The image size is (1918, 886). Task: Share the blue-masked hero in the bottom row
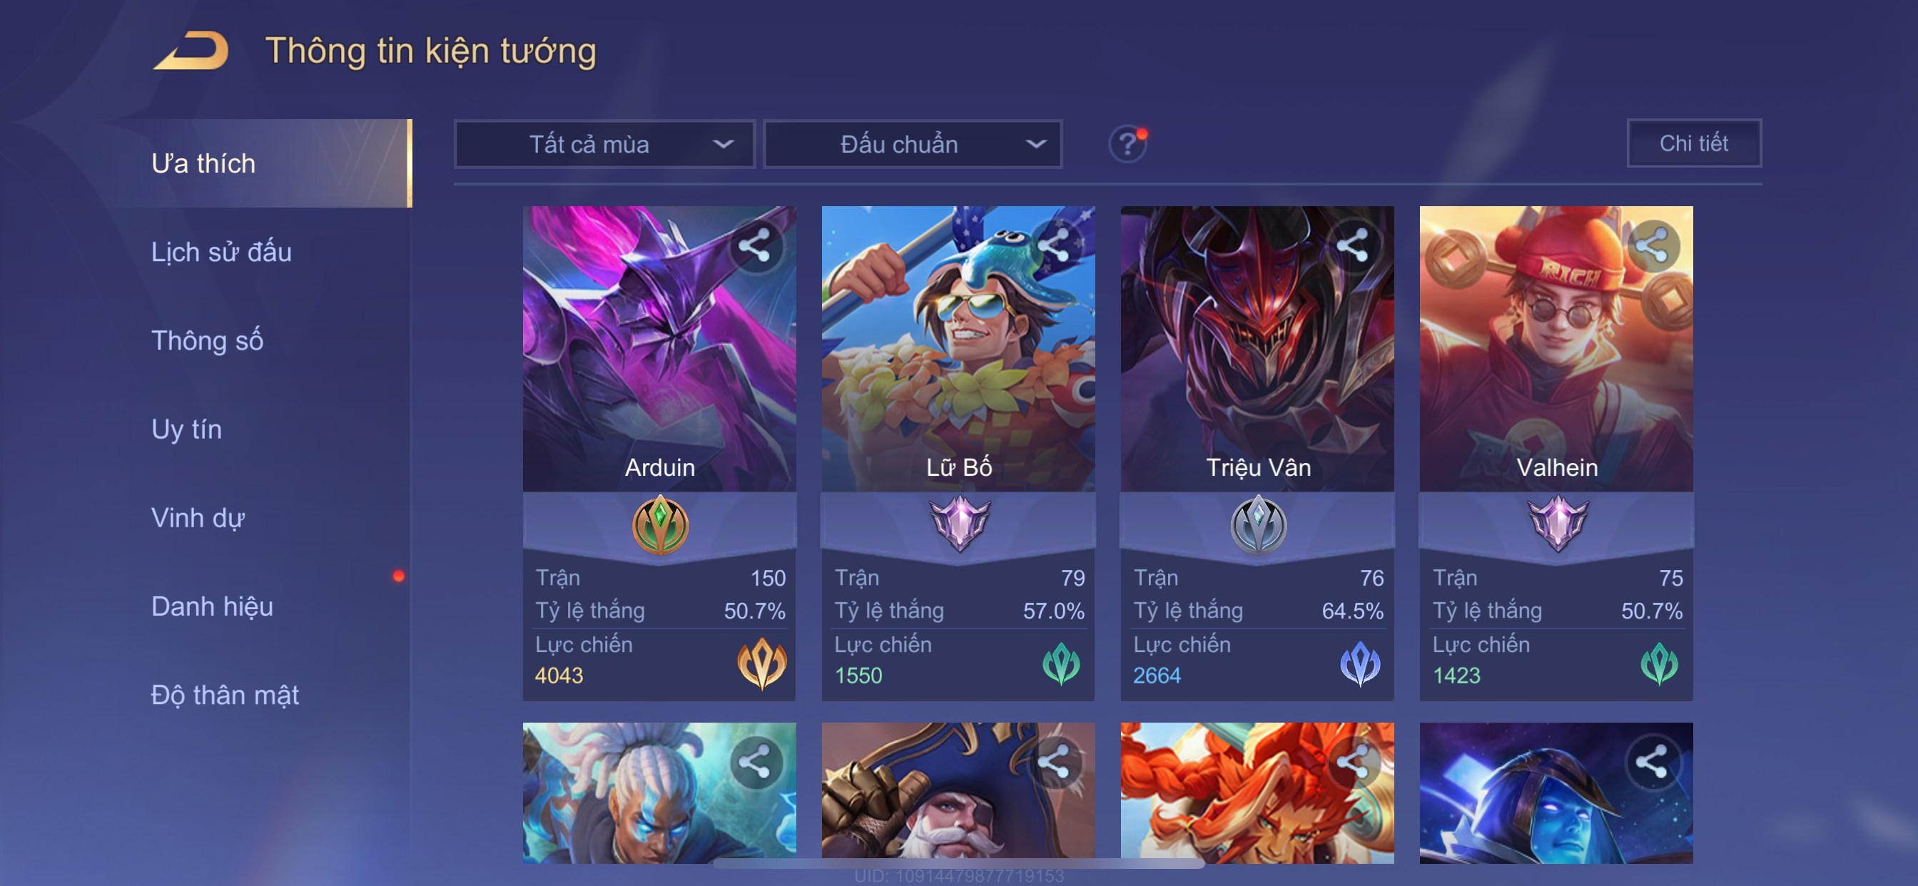1652,762
